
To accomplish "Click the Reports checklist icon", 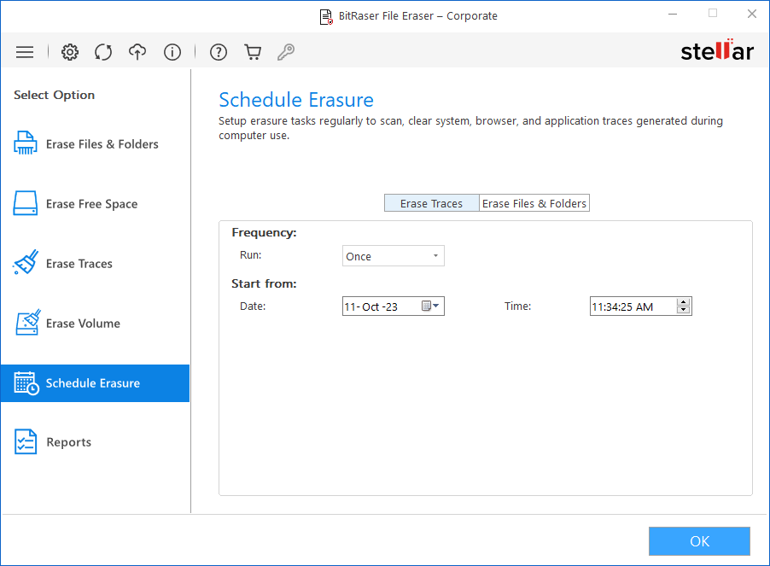I will coord(26,442).
